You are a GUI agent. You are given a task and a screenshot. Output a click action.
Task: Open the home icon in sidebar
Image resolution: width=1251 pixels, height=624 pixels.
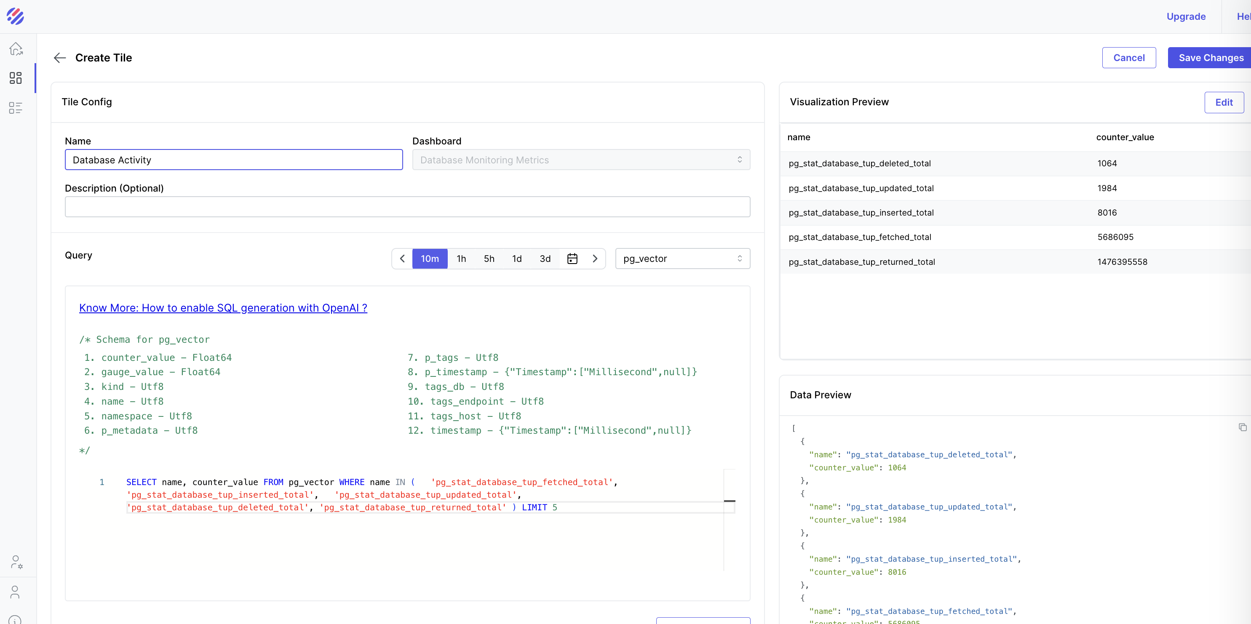(x=16, y=48)
